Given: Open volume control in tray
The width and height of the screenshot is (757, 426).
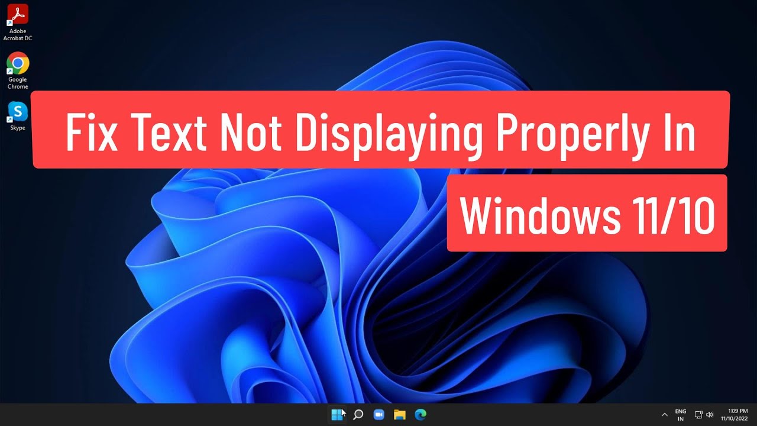Looking at the screenshot, I should pos(710,415).
